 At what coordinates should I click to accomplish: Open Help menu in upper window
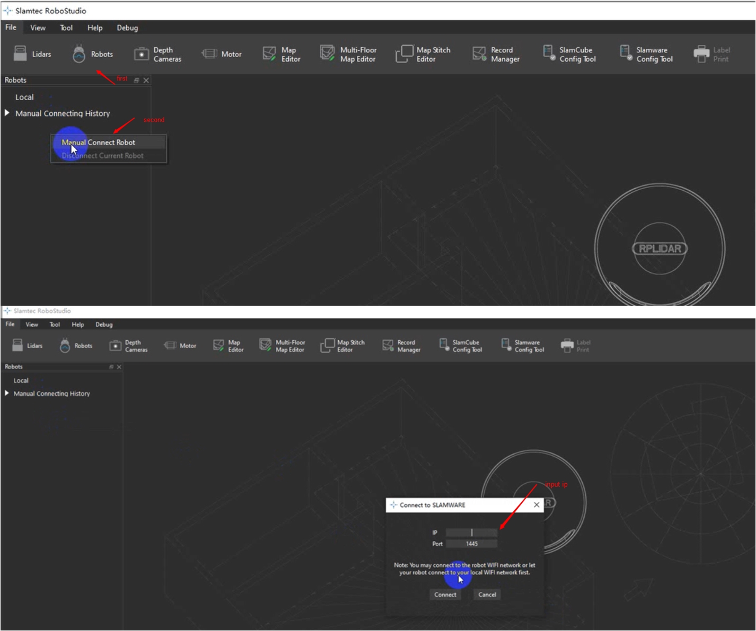tap(95, 28)
